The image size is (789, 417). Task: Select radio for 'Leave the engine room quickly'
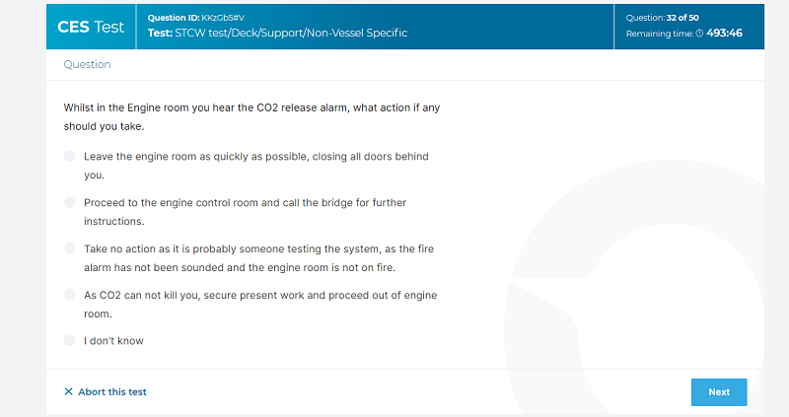pos(69,157)
